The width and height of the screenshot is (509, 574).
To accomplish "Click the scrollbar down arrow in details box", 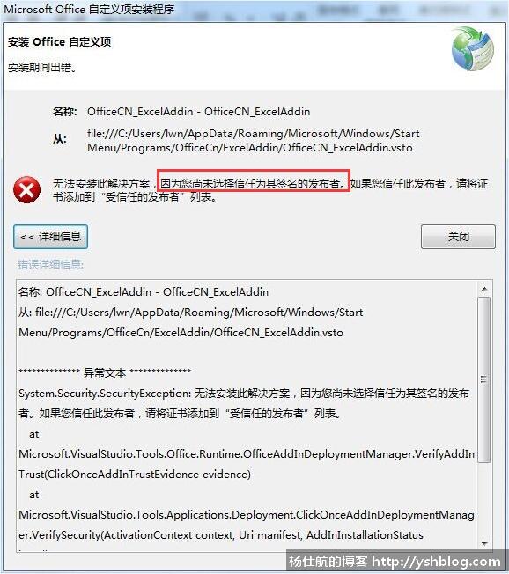I will 484,544.
